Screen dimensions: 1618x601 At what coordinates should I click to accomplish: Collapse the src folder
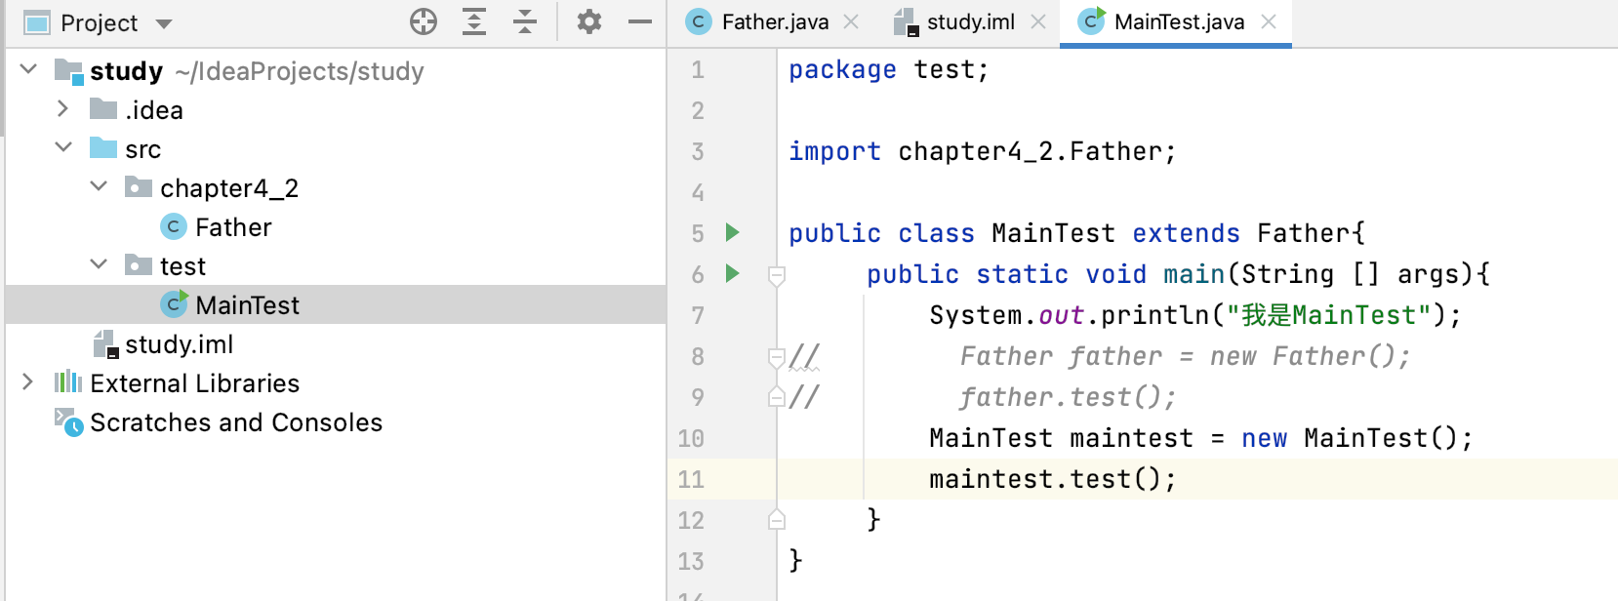click(x=64, y=147)
